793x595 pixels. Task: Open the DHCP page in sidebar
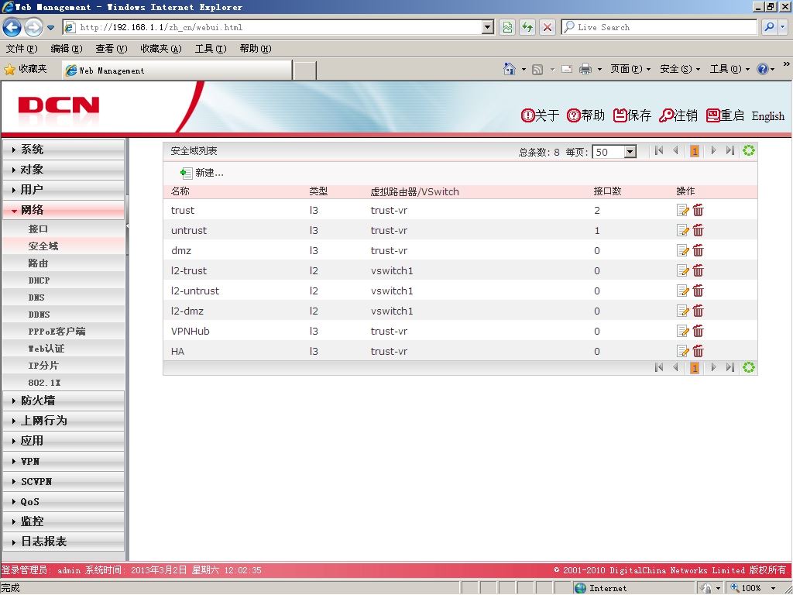click(64, 280)
